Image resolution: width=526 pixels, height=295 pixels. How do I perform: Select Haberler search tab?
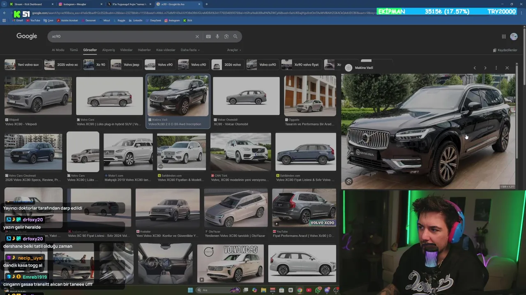click(144, 50)
